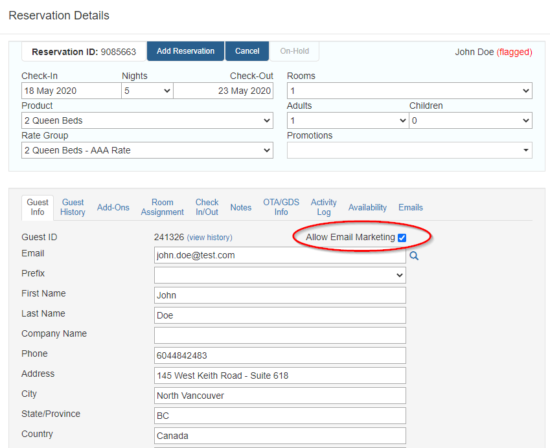Click the Add Reservation button

[x=185, y=50]
